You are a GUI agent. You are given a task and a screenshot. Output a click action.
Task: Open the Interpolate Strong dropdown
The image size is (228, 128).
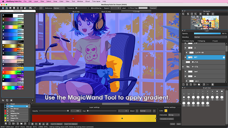coord(174,115)
